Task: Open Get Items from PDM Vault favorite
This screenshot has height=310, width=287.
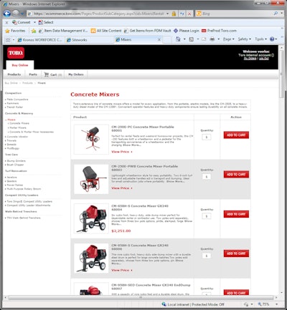Action: 148,31
